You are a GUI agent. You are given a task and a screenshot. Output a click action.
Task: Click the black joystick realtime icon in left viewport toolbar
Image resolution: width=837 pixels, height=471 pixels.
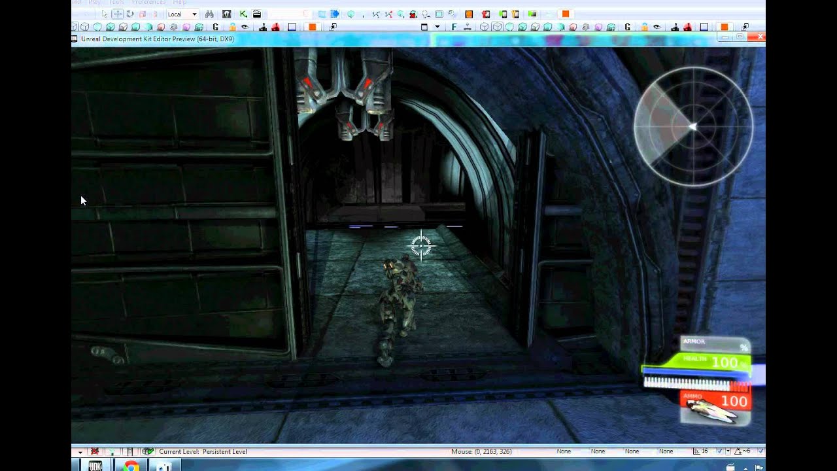pos(262,27)
